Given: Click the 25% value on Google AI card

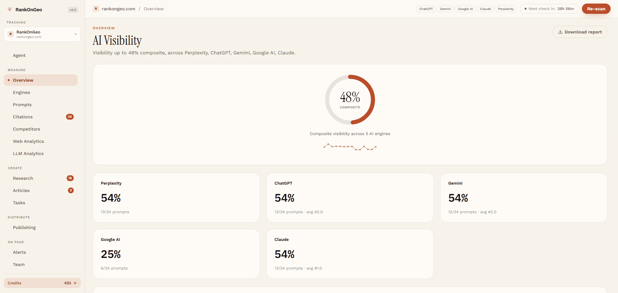Looking at the screenshot, I should pos(111,254).
